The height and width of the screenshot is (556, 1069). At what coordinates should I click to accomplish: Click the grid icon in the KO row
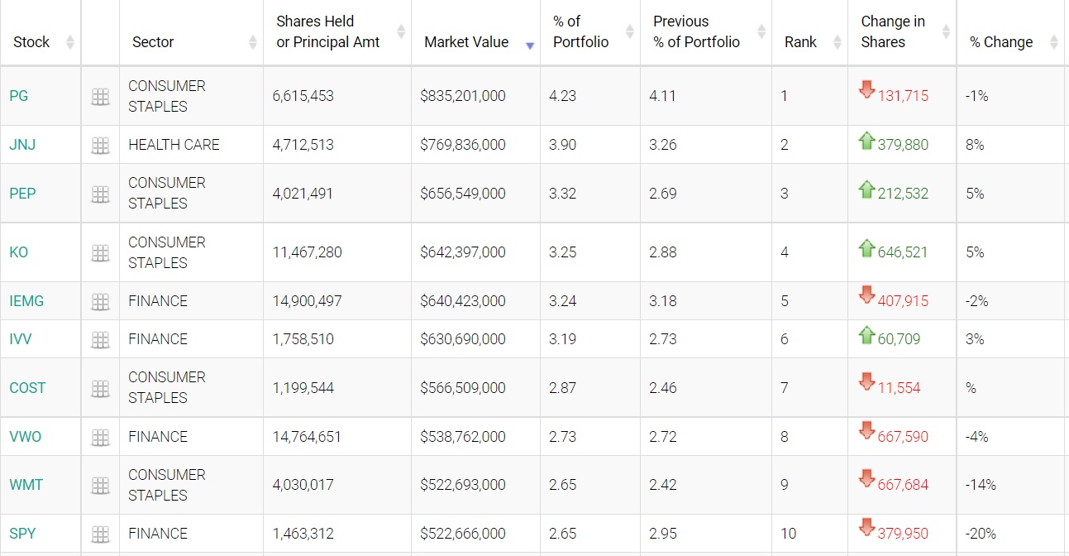pyautogui.click(x=100, y=253)
